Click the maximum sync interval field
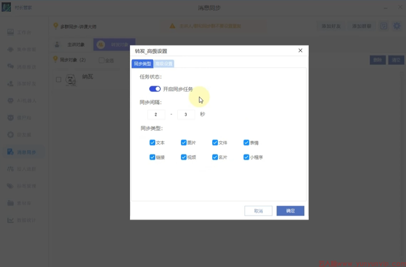406x267 pixels. [186, 114]
